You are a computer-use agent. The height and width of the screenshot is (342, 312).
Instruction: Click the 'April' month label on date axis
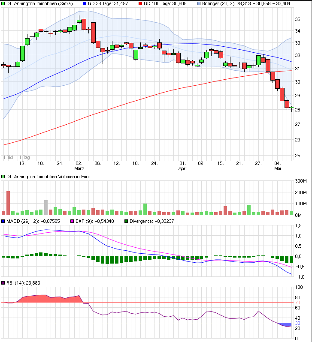(x=183, y=168)
